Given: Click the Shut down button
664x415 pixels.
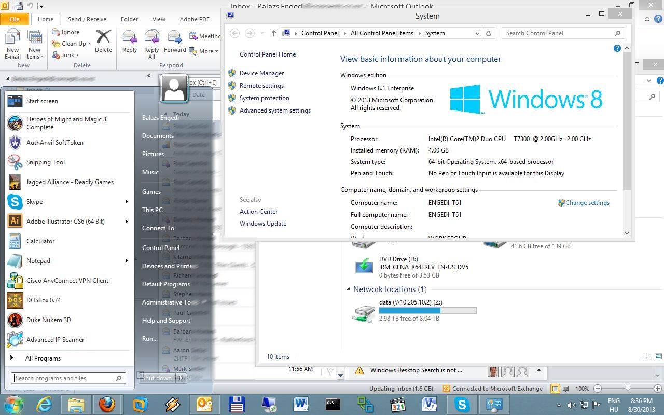Looking at the screenshot, I should point(157,378).
